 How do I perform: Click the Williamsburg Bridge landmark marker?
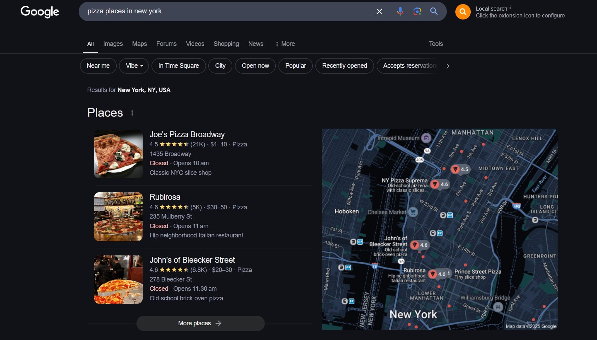[x=498, y=307]
